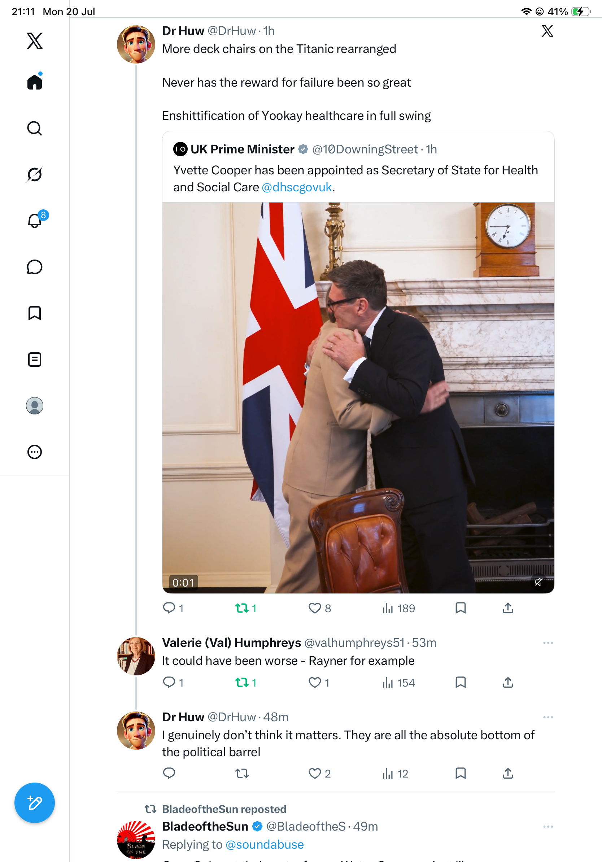Open more menu on BladeoftheSun's post
The height and width of the screenshot is (862, 602).
coord(548,826)
